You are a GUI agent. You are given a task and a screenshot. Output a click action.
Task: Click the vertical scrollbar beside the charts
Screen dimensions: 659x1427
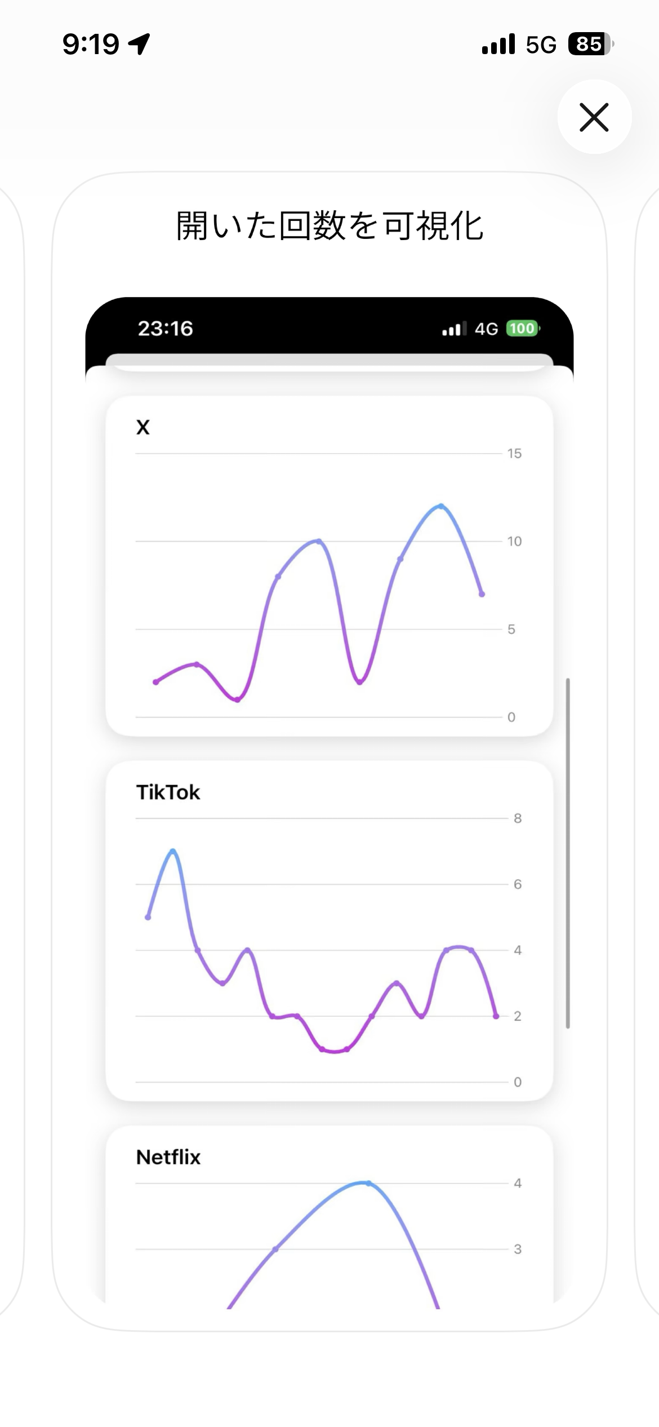pyautogui.click(x=568, y=853)
